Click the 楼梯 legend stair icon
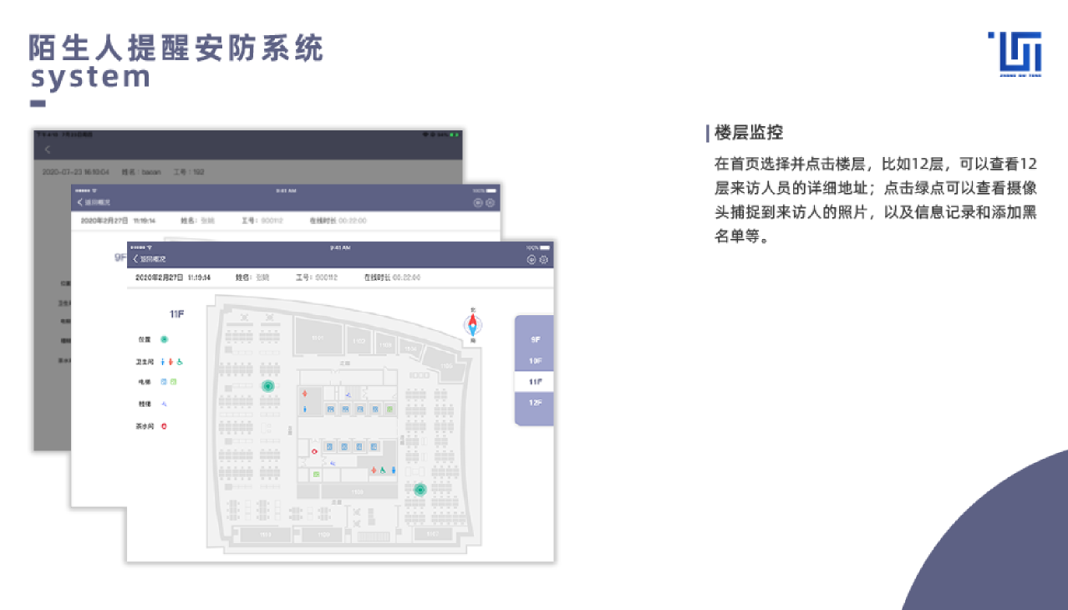Screen dimensions: 1068x610 [x=165, y=404]
